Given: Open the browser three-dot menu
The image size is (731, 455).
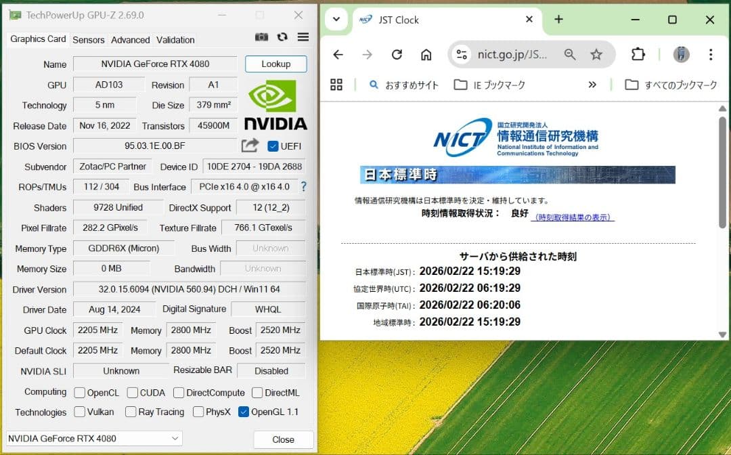Looking at the screenshot, I should click(711, 55).
